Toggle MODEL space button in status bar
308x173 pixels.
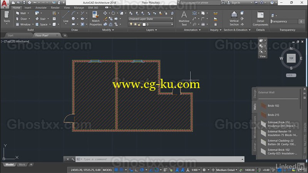point(107,170)
